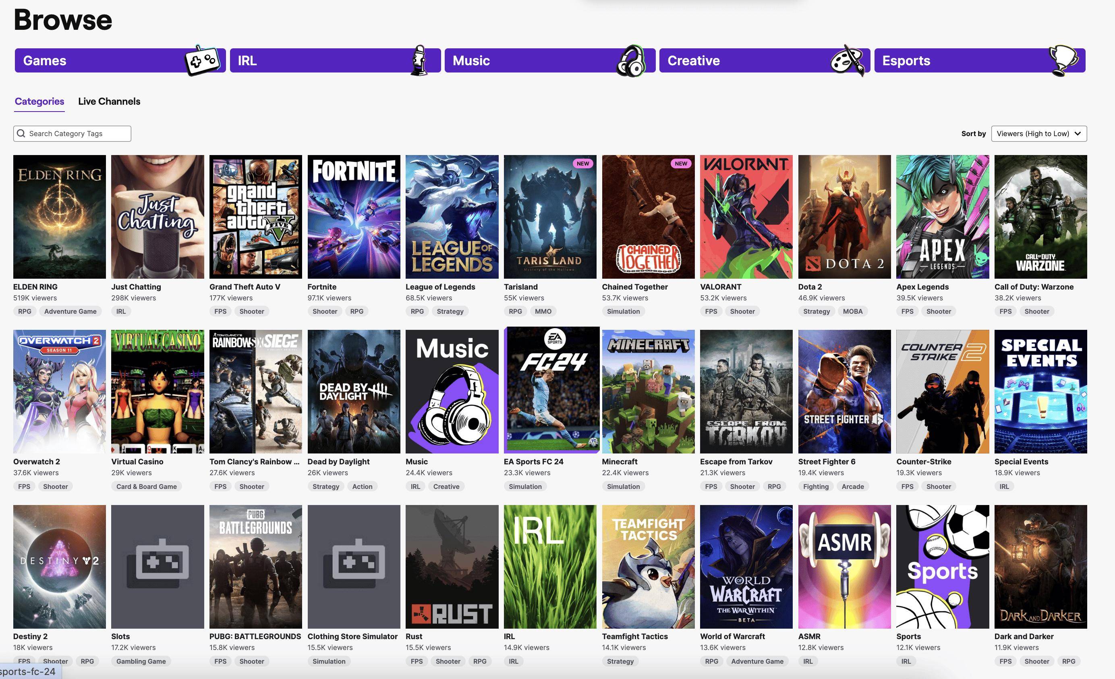This screenshot has width=1115, height=679.
Task: Open the Viewers High to Low dropdown
Action: point(1038,134)
